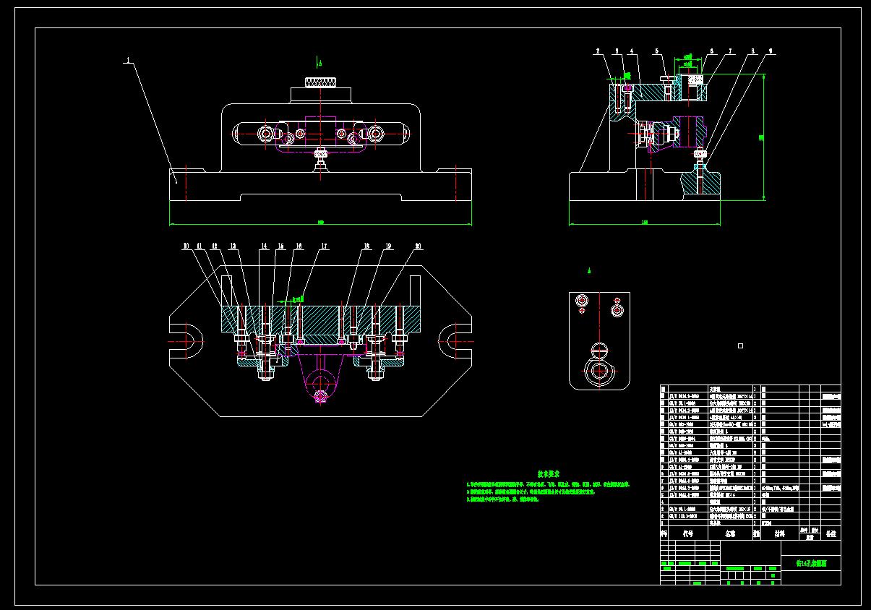Select callout number 18 in the plan view
The height and width of the screenshot is (610, 871).
366,246
